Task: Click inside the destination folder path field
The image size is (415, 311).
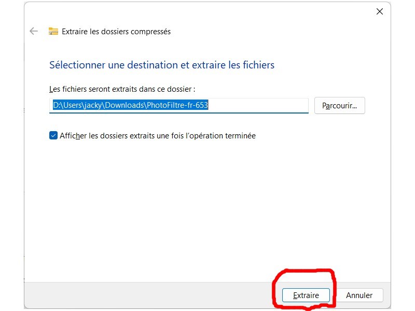Action: [x=179, y=106]
